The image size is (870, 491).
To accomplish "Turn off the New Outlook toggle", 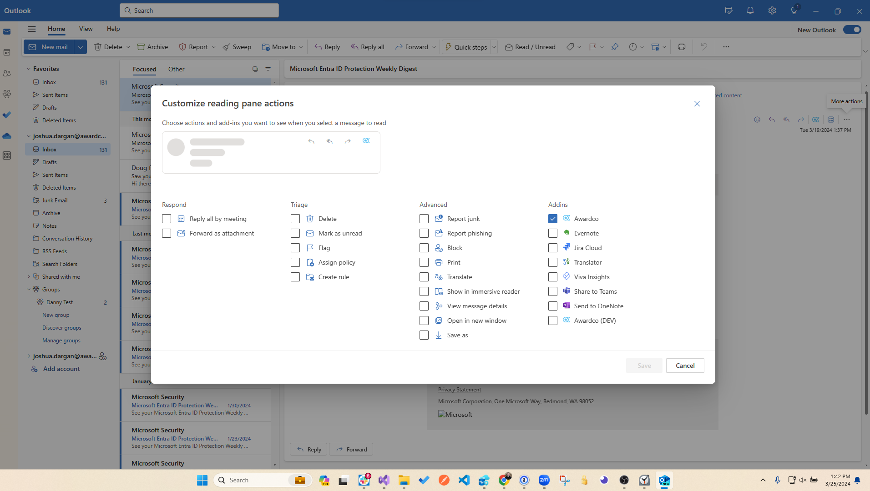I will click(852, 30).
